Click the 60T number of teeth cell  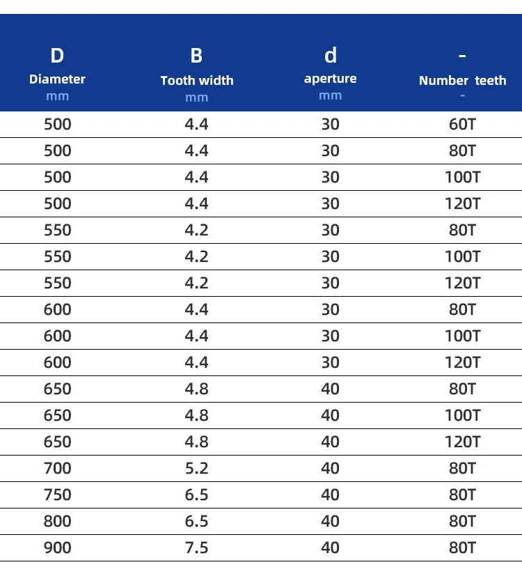(462, 125)
